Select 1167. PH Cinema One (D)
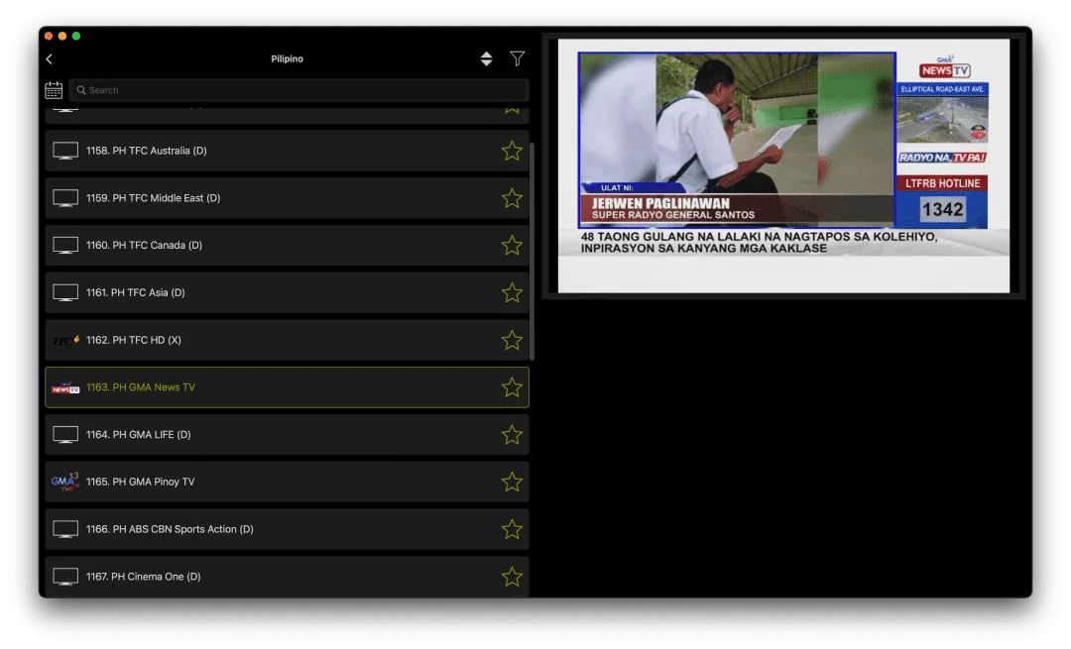 287,577
